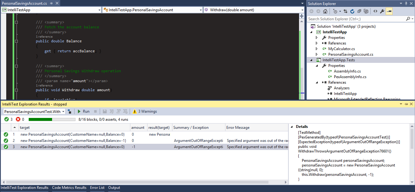Sort results by the target column header
The height and width of the screenshot is (192, 415).
tap(74, 128)
